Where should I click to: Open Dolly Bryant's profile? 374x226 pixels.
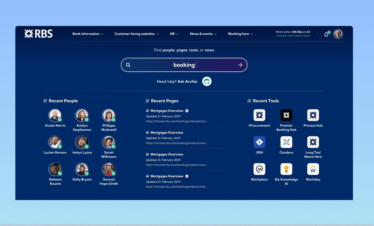82,169
